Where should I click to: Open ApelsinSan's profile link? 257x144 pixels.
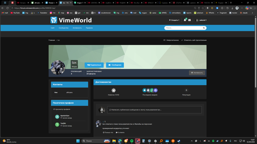pyautogui.click(x=65, y=116)
